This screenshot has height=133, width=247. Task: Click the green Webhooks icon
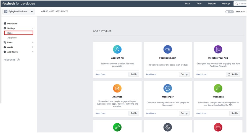(x=218, y=88)
